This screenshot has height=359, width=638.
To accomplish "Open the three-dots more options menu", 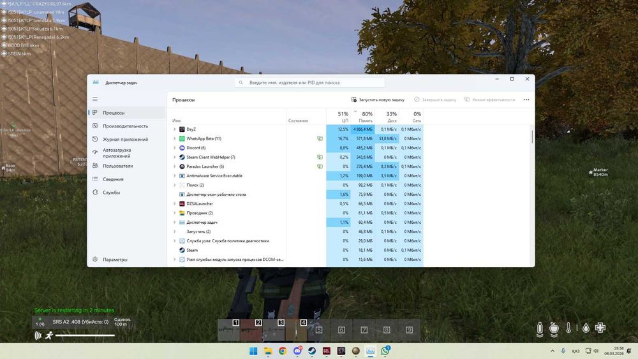I will point(526,99).
